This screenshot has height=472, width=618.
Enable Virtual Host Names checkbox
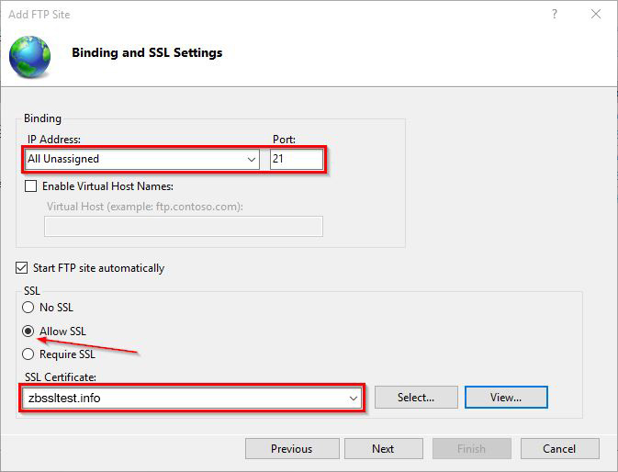tap(32, 186)
